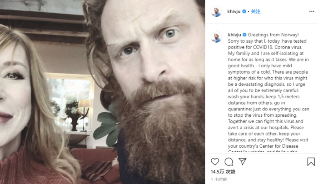View the 14.5万 次赞 likes list
318x184 pixels.
point(223,172)
